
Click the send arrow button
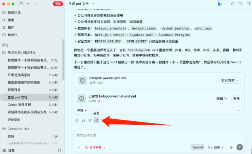239,147
